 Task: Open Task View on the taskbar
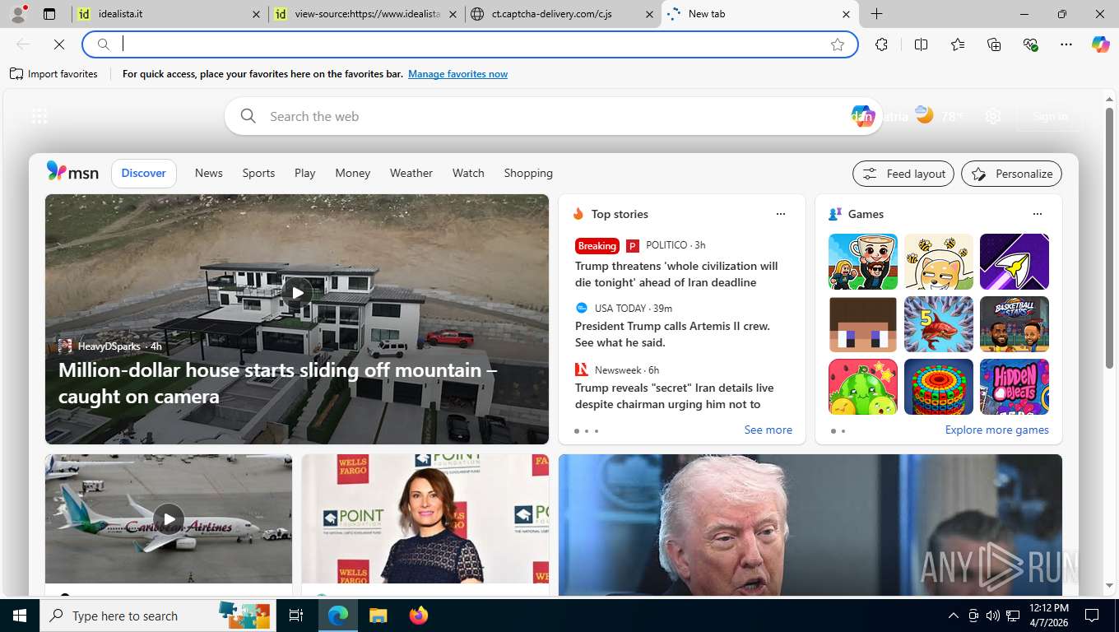[x=296, y=616]
